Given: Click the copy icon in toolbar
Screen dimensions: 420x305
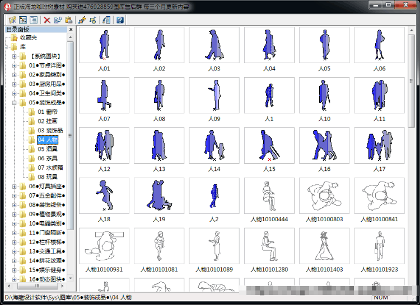Looking at the screenshot, I should click(58, 20).
